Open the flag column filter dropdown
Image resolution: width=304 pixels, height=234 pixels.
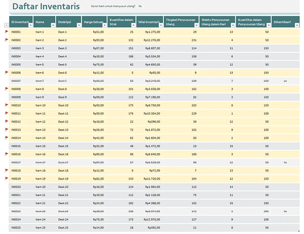click(6, 25)
